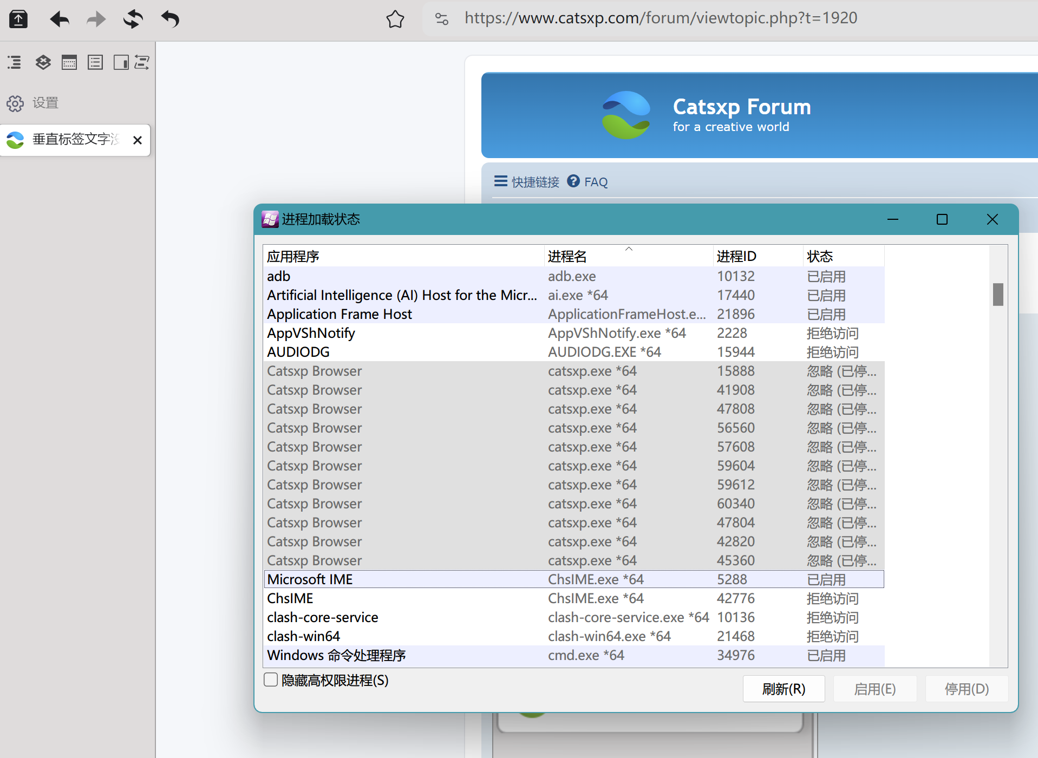Open site settings icon beside the URL
Viewport: 1038px width, 758px height.
click(442, 19)
